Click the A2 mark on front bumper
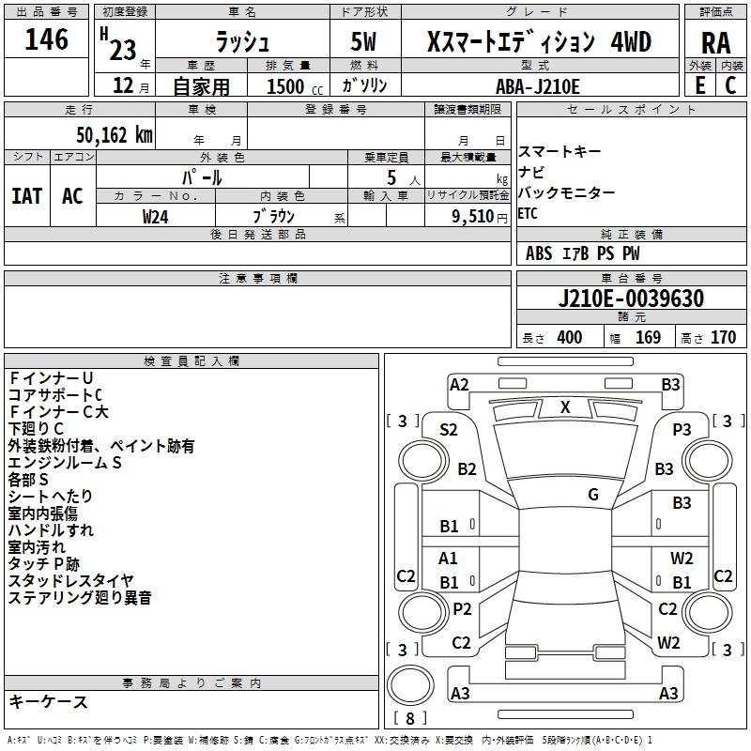The width and height of the screenshot is (751, 751). click(459, 384)
